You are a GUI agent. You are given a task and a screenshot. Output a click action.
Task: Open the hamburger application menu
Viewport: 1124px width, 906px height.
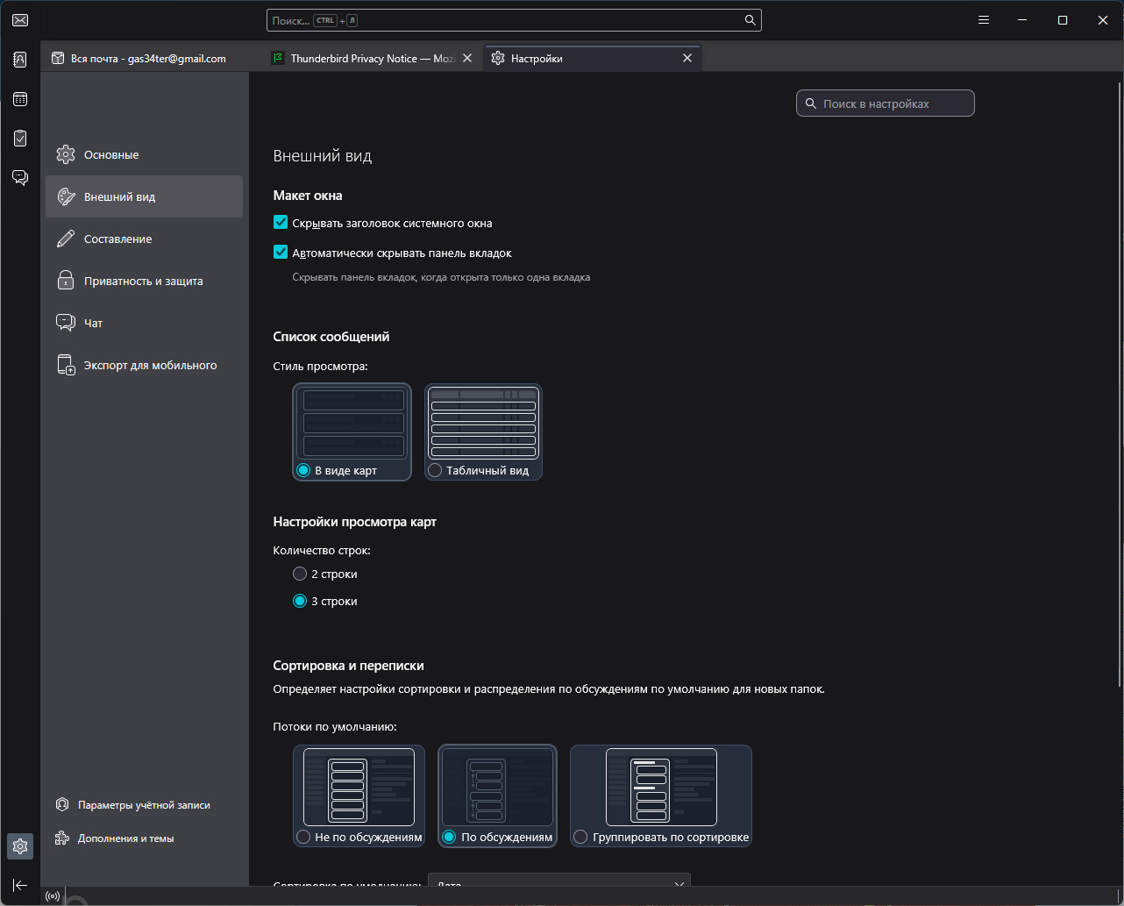pos(984,20)
